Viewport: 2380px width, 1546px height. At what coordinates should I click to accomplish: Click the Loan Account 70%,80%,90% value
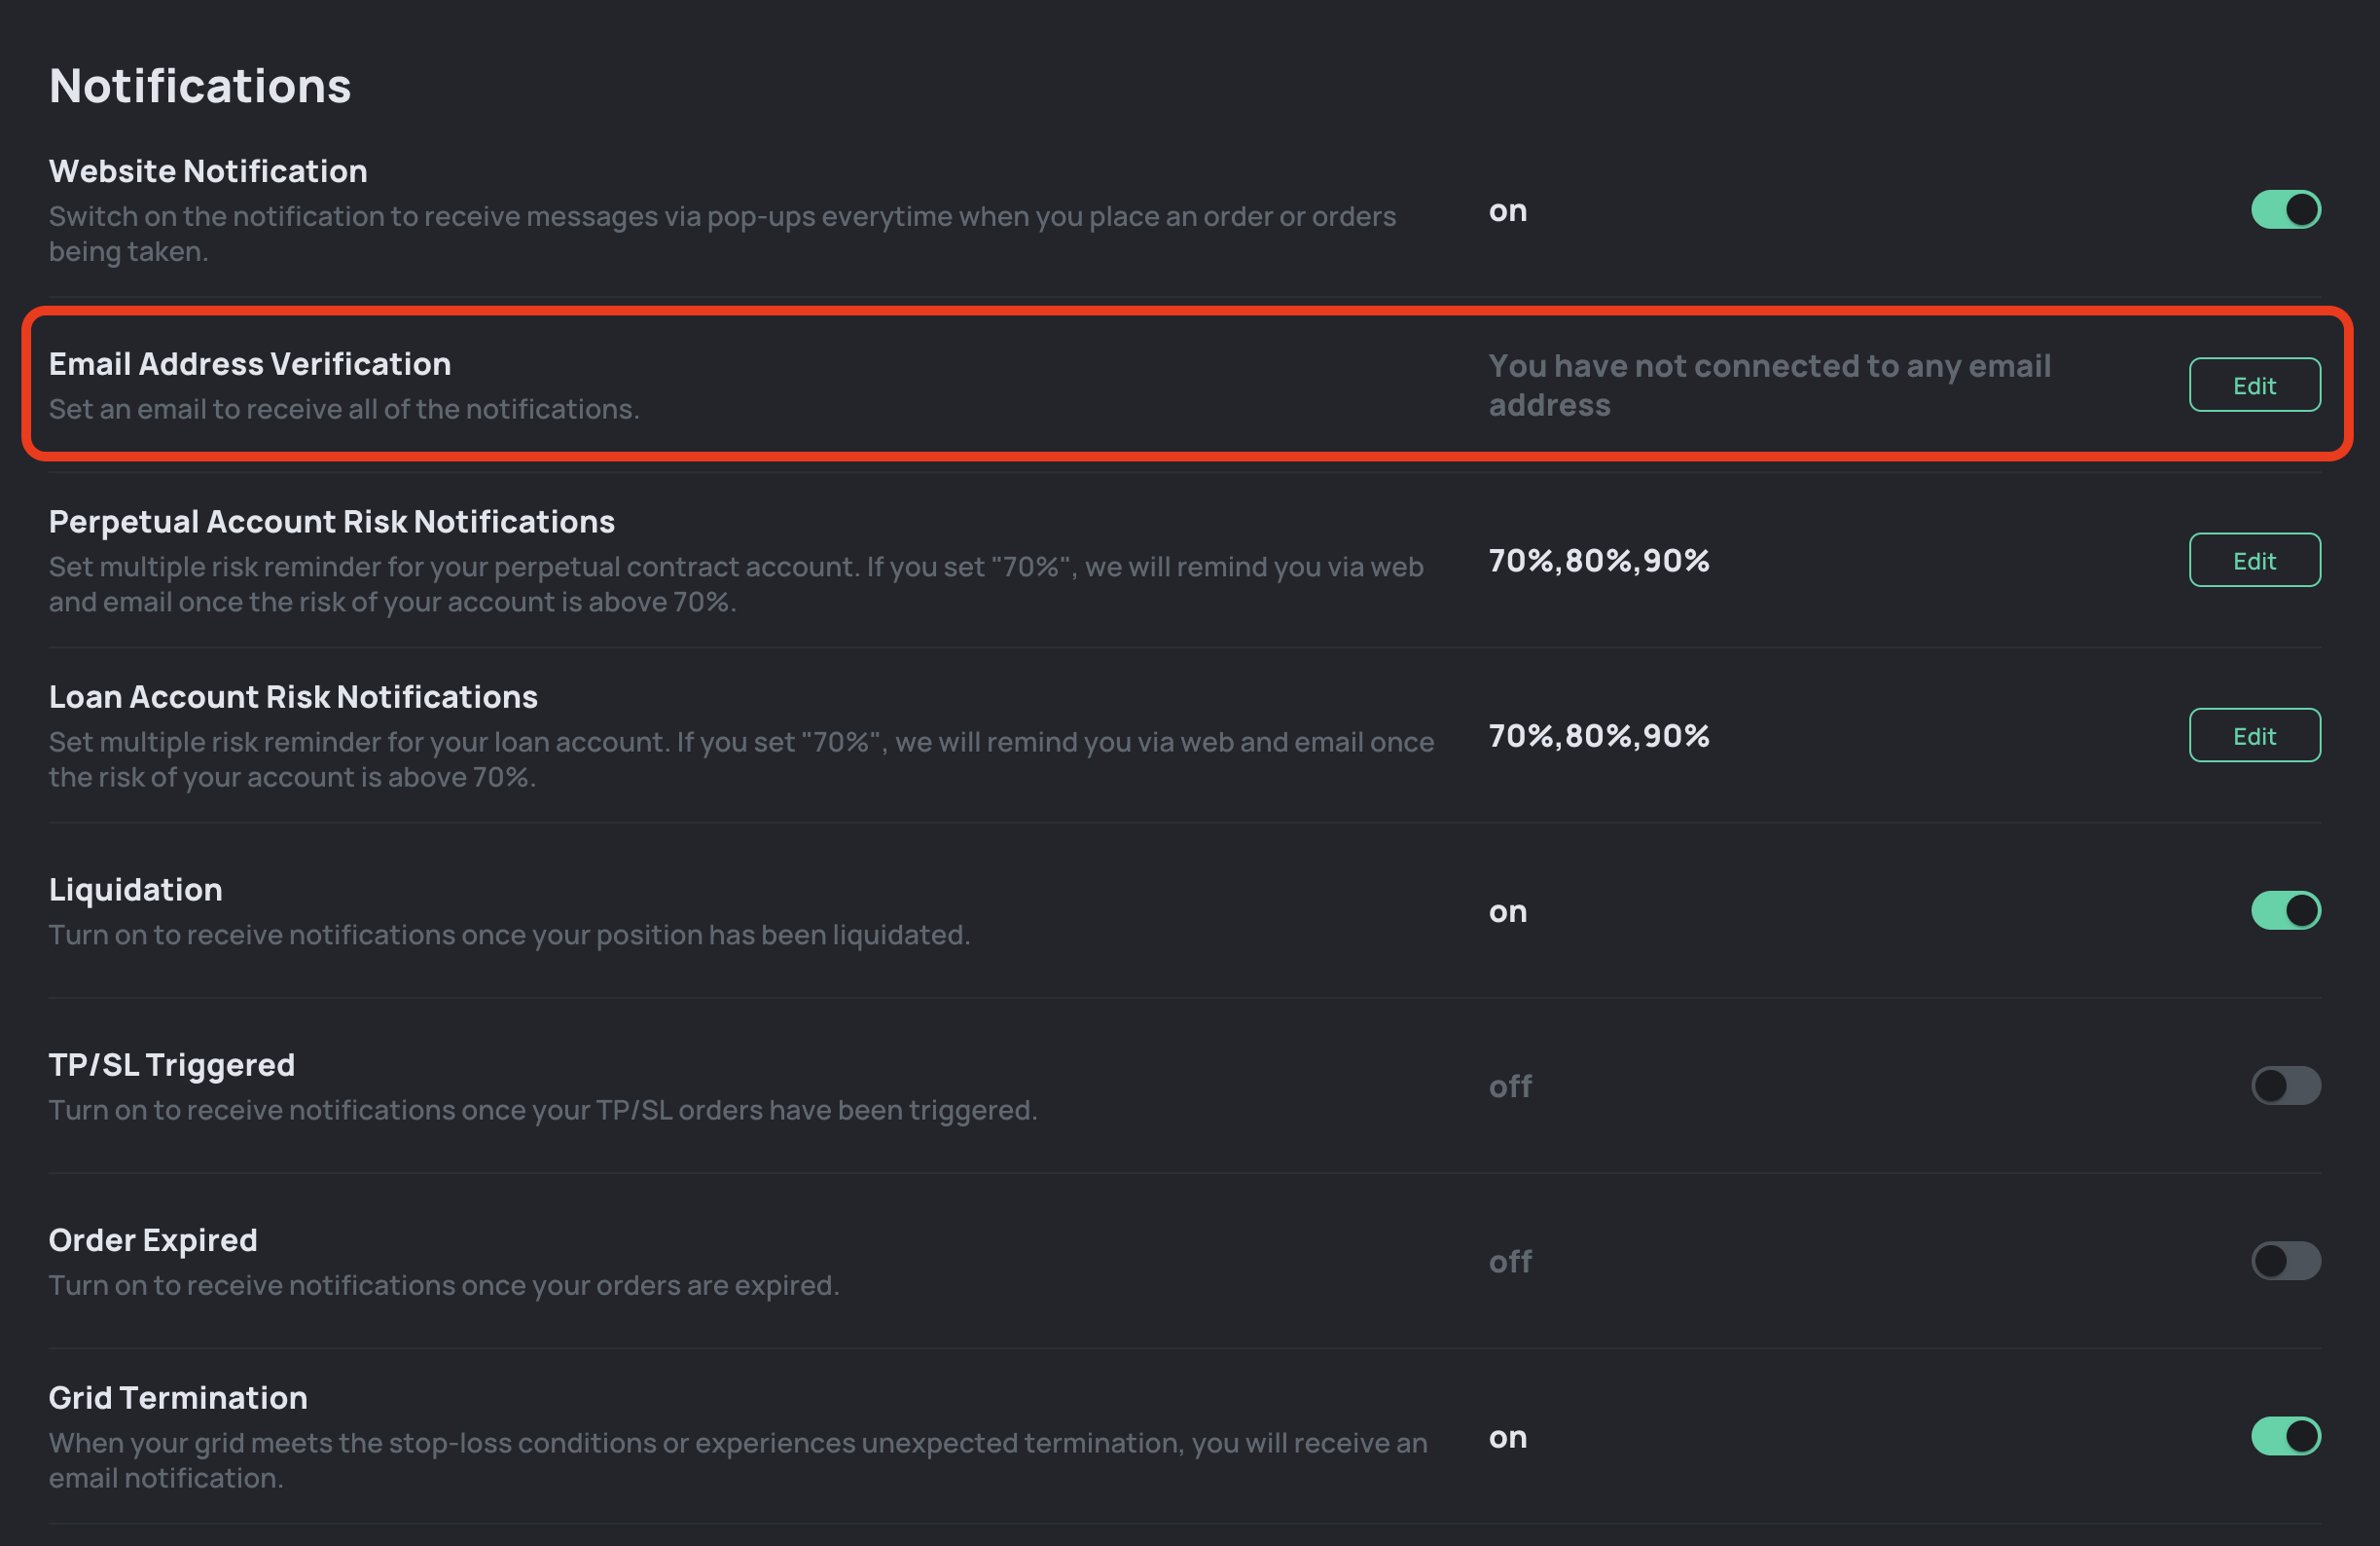(1599, 735)
